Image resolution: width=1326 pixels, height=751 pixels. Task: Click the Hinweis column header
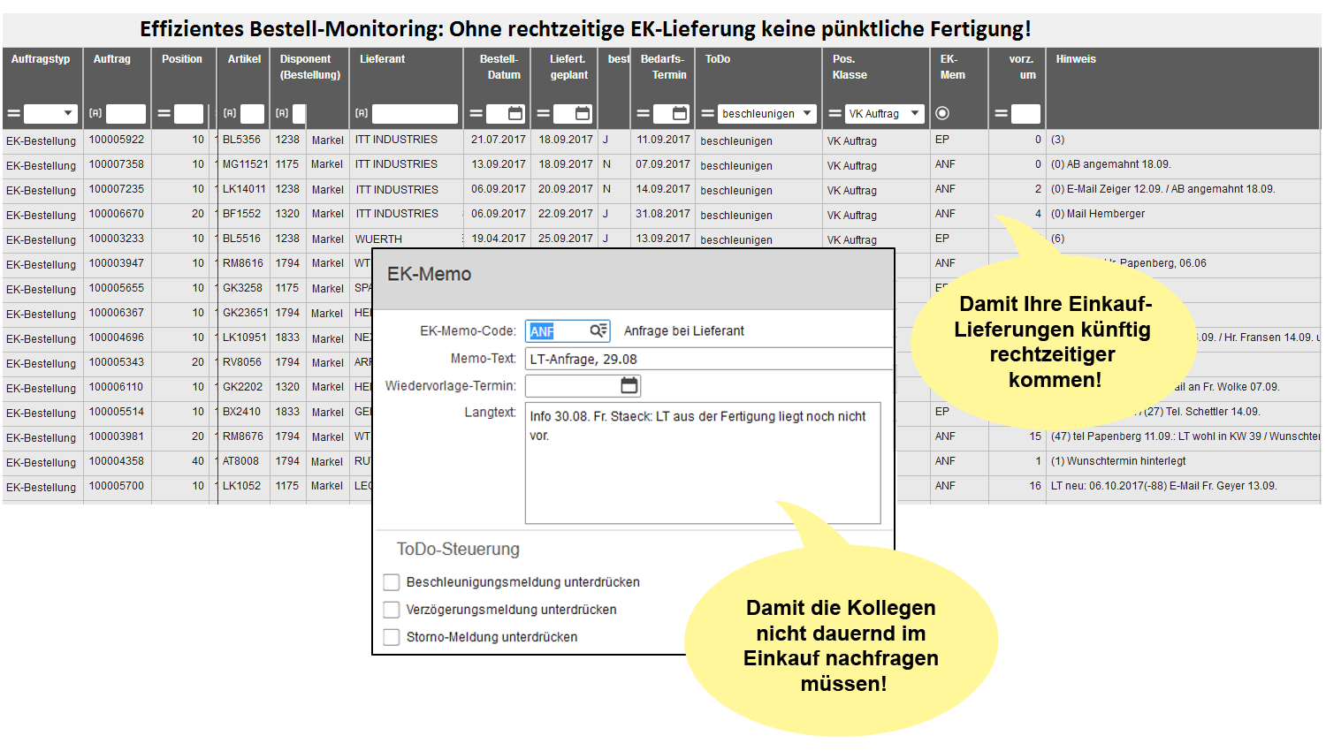point(1076,59)
